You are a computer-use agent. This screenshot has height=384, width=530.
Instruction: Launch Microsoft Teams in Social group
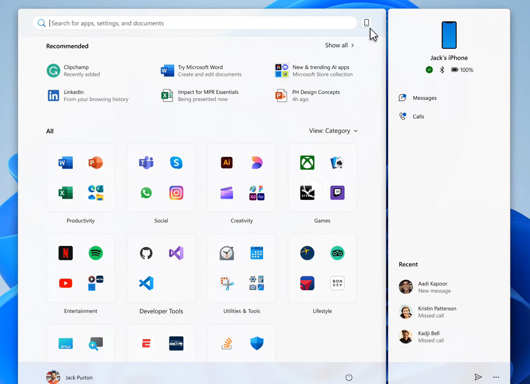click(x=146, y=162)
